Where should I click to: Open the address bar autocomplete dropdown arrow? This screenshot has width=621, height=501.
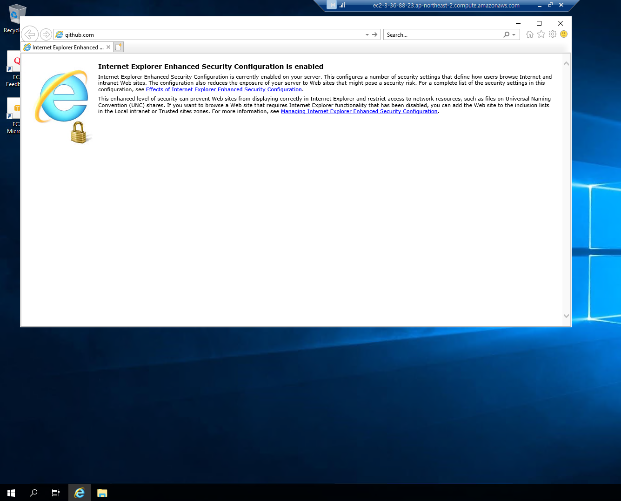(x=367, y=34)
